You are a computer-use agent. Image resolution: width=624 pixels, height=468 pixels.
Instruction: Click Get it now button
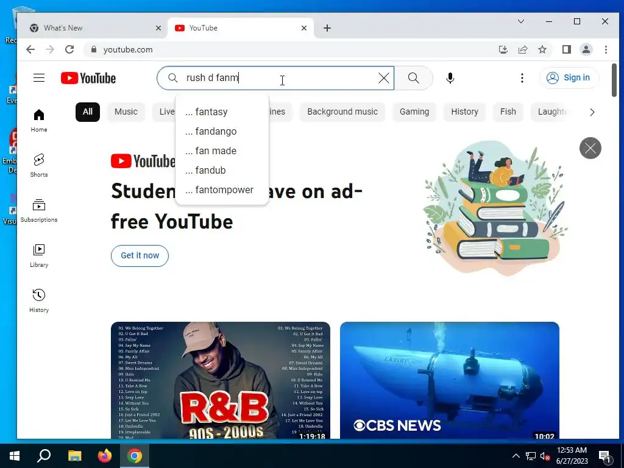coord(140,255)
